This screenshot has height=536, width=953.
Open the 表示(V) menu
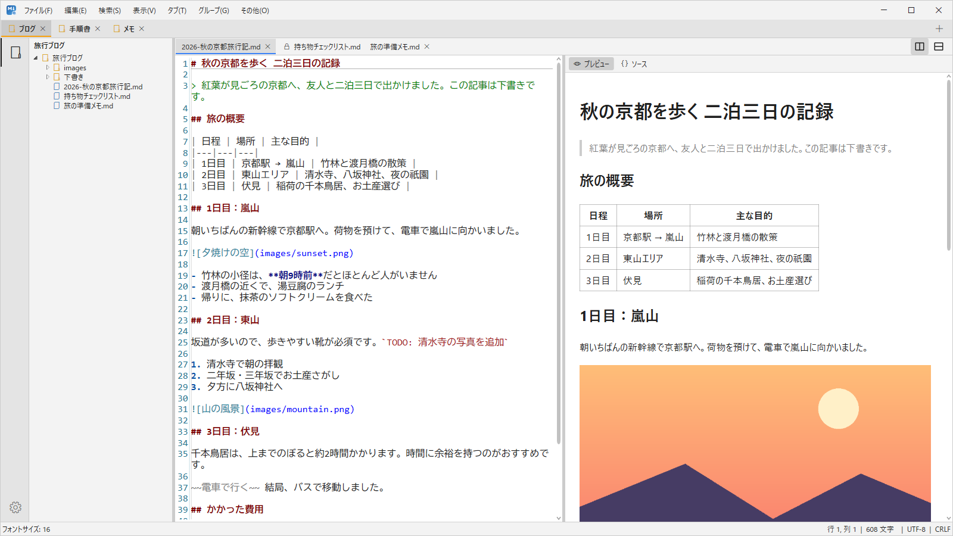click(x=144, y=10)
